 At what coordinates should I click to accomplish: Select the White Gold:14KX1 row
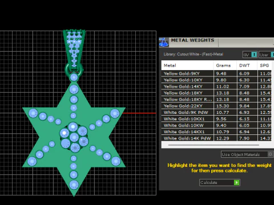tap(216, 132)
